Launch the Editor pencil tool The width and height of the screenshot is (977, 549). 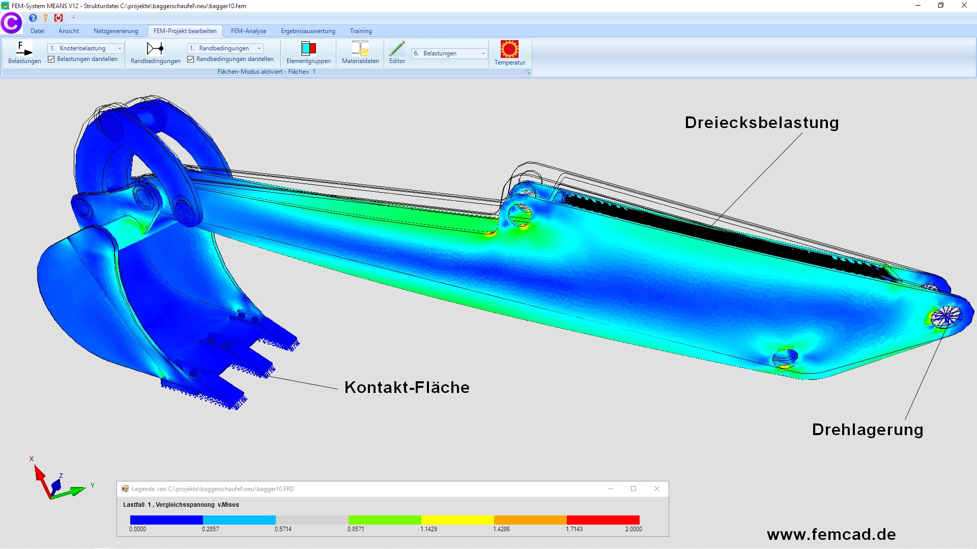(x=397, y=49)
